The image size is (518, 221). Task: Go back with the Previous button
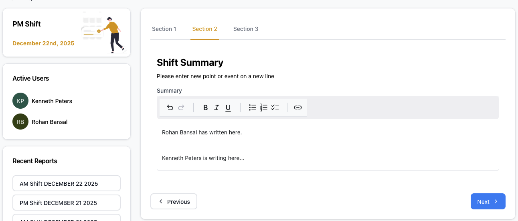pos(174,201)
